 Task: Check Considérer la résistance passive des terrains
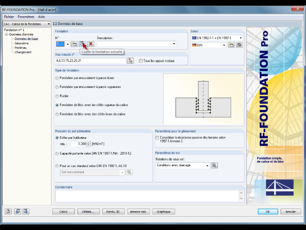point(157,138)
